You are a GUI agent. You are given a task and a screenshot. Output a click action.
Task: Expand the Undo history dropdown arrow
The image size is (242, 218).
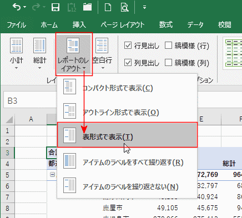25,7
